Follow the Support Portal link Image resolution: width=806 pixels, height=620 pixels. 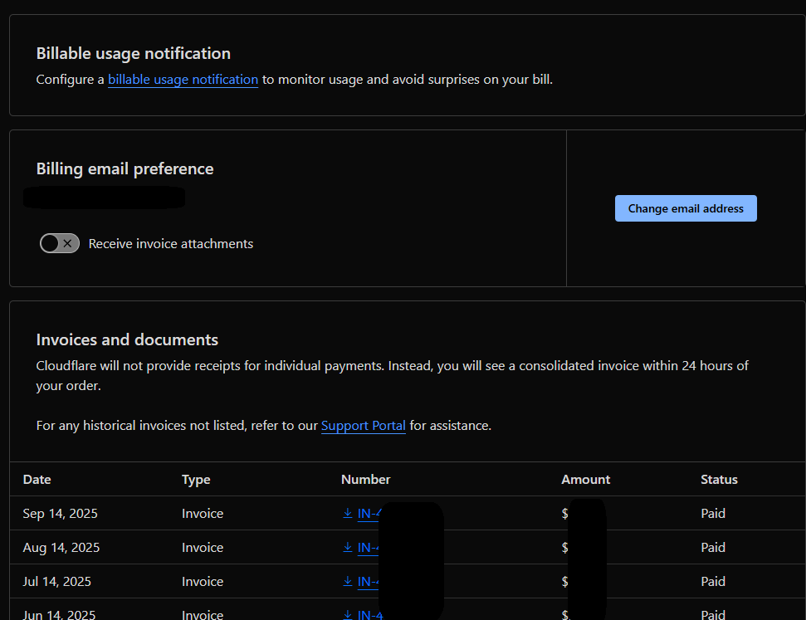point(363,426)
